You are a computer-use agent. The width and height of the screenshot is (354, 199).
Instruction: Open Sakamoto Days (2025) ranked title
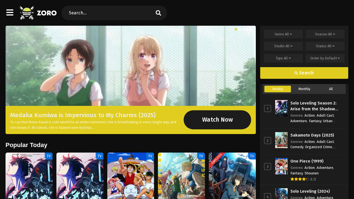pyautogui.click(x=312, y=135)
